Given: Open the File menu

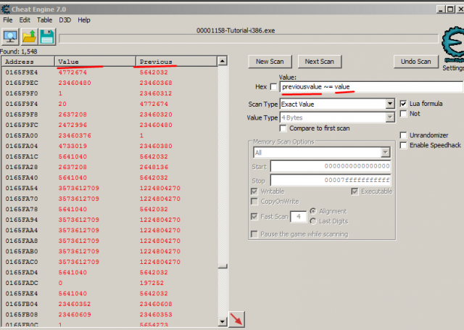Looking at the screenshot, I should (8, 20).
